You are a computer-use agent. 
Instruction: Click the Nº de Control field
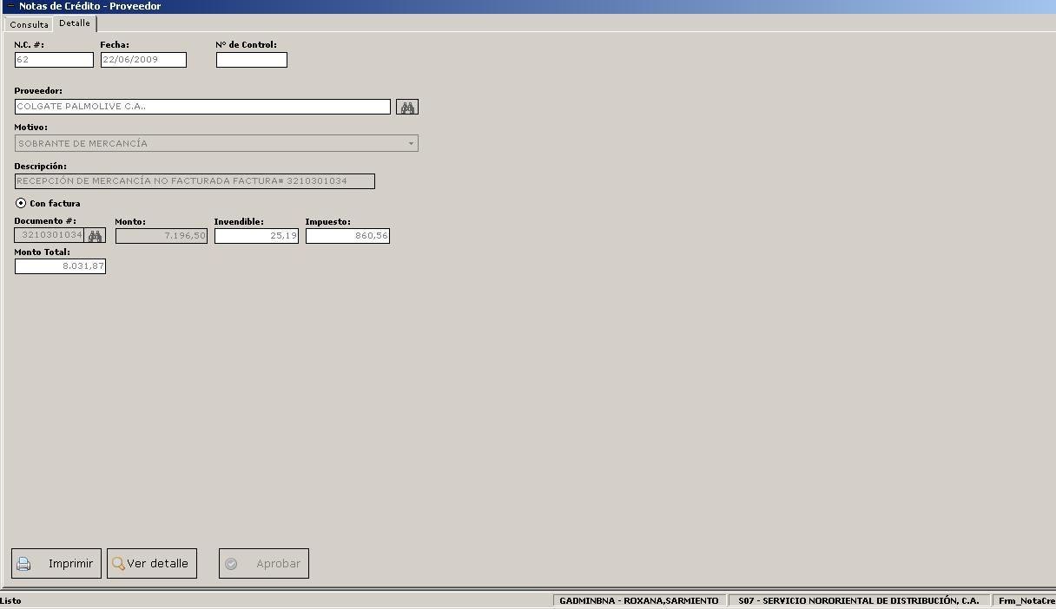(252, 60)
